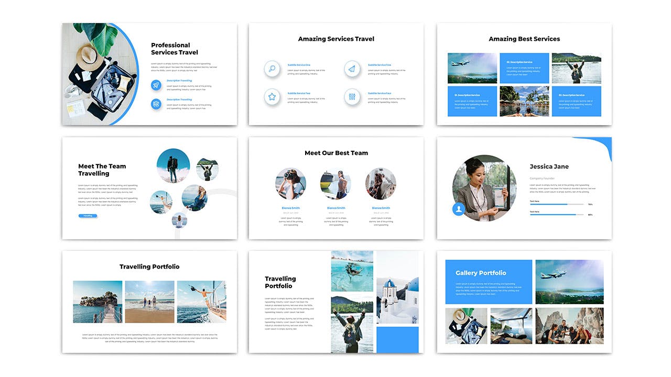Click the bottom-left blue Description Service tile

click(x=472, y=101)
